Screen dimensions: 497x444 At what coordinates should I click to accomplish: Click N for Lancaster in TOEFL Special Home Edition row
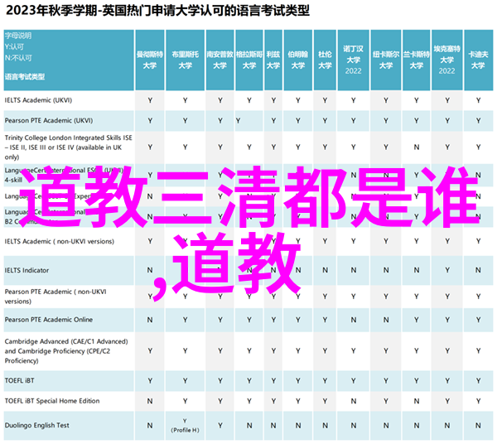(x=416, y=401)
